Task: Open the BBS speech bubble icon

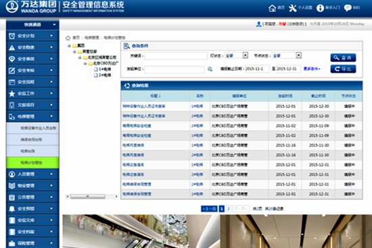Action: point(348,8)
